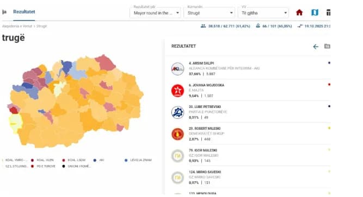The height and width of the screenshot is (197, 363).
Task: Click the back arrow in Rezultatet panel
Action: pyautogui.click(x=316, y=47)
